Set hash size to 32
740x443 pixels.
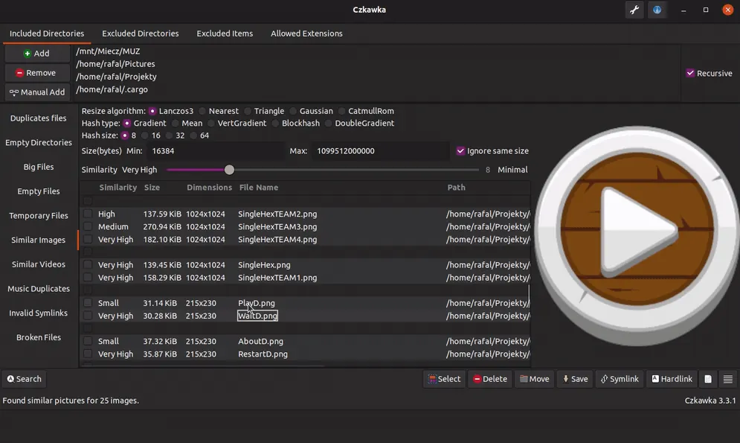[x=169, y=136]
